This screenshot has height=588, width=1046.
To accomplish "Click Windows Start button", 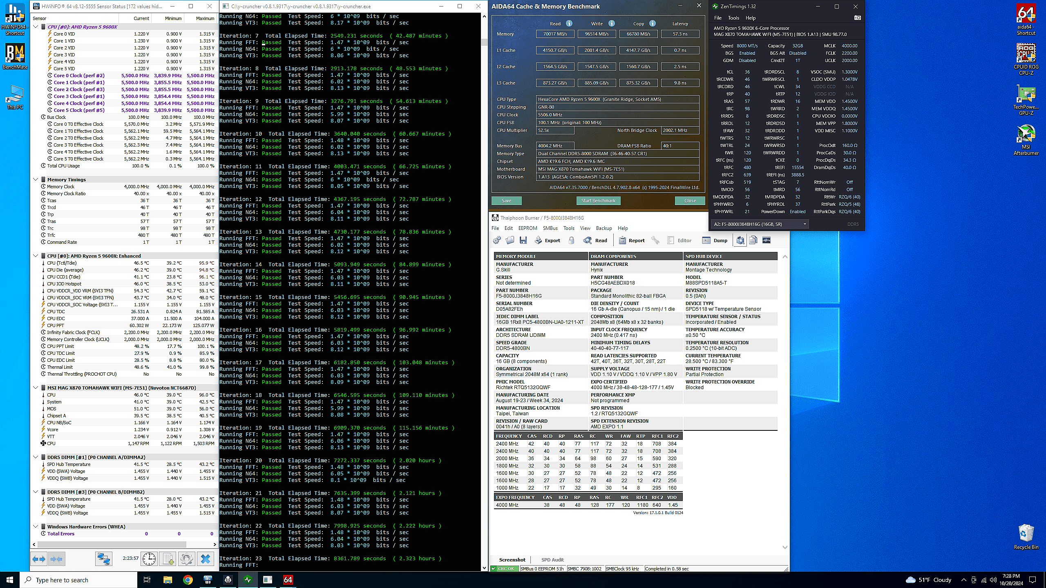I will coord(10,580).
